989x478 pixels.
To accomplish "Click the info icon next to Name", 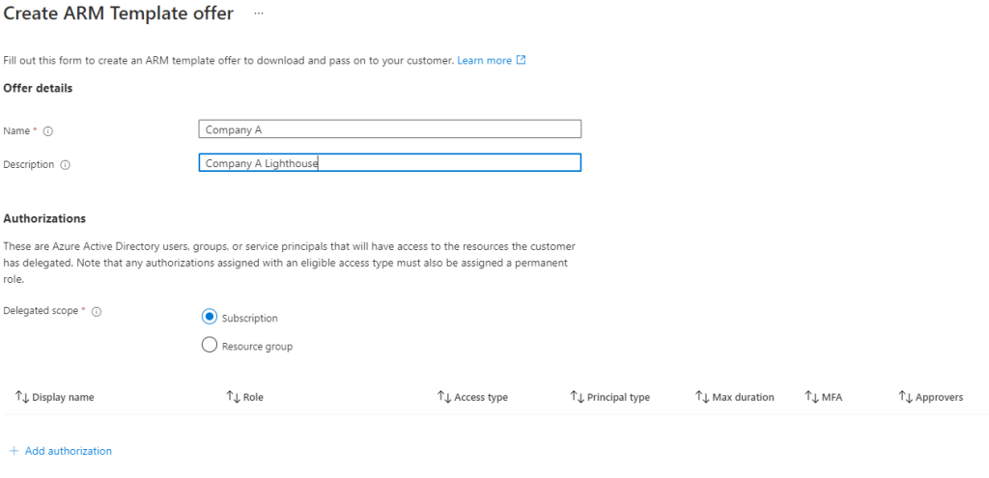I will [48, 130].
